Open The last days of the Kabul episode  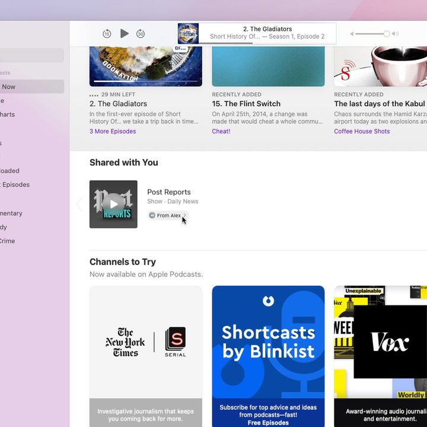[x=380, y=104]
